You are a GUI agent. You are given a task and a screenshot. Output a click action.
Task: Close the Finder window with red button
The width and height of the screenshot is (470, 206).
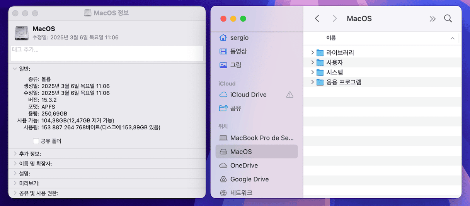[223, 19]
